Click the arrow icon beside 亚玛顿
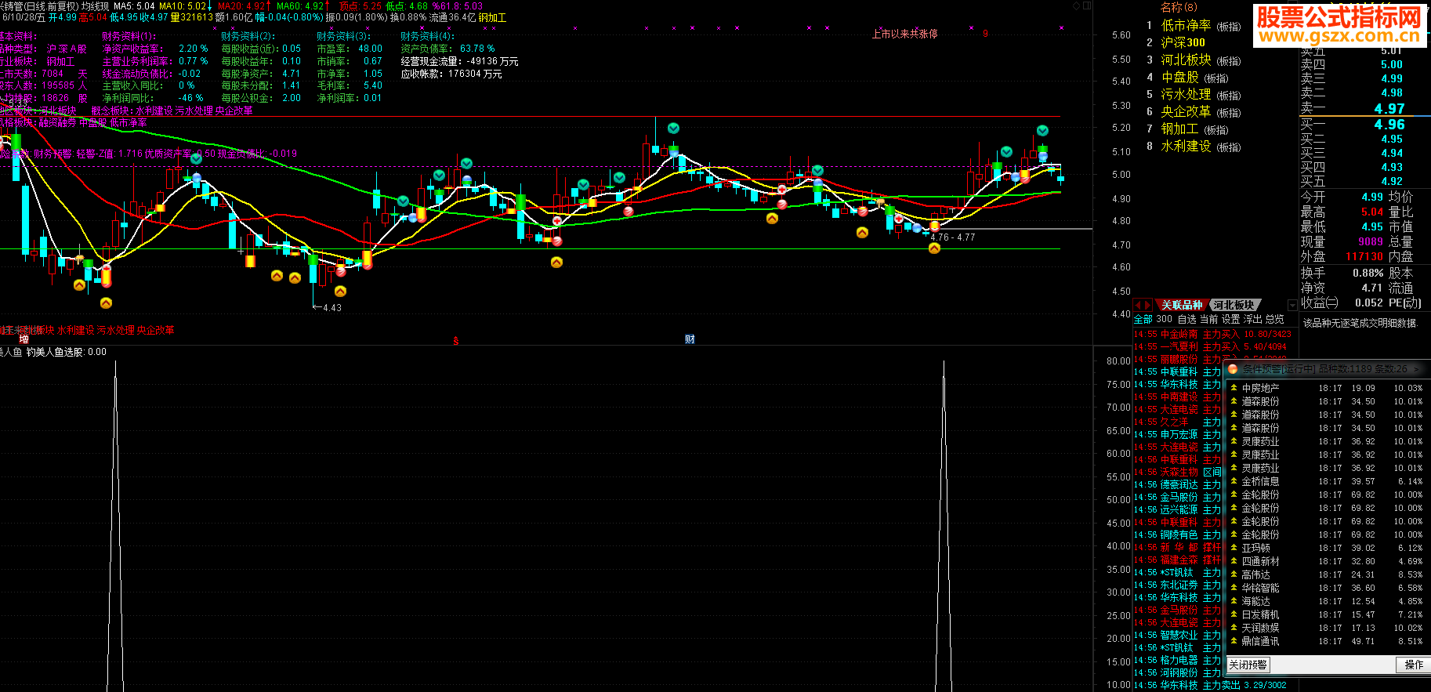 click(x=1234, y=548)
